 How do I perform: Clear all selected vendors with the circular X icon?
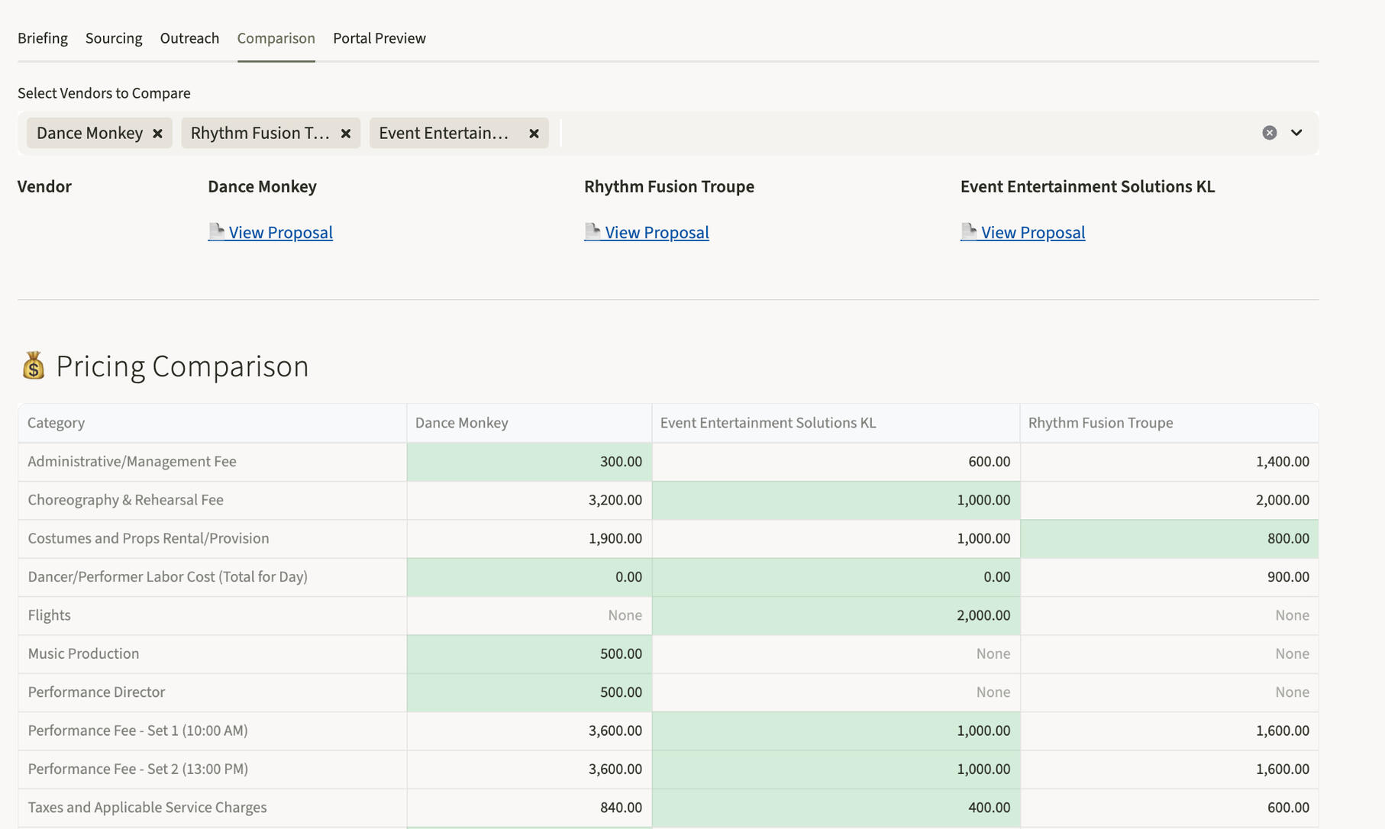(x=1268, y=132)
